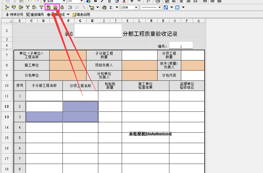The width and height of the screenshot is (263, 173).
Task: Click the 特殊符号 button
Action: pyautogui.click(x=14, y=15)
